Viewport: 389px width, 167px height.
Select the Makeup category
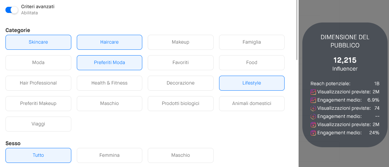click(181, 42)
